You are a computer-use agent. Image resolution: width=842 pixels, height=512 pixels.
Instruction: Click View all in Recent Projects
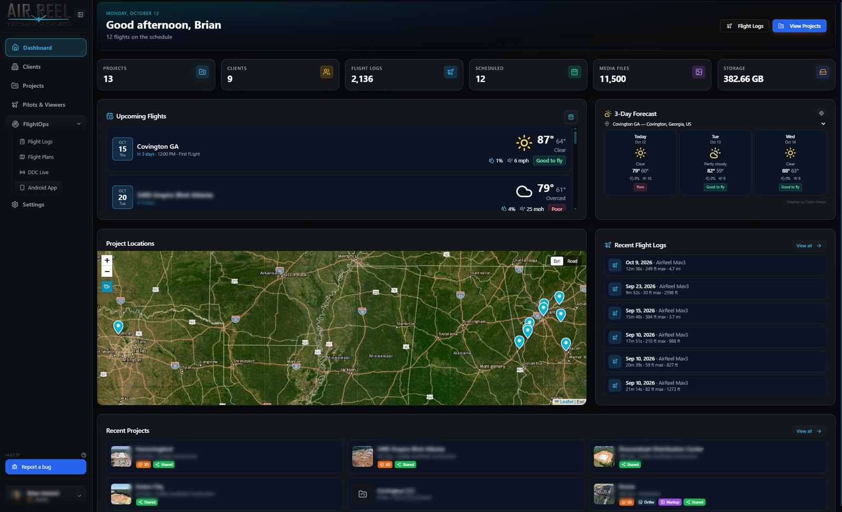[809, 431]
